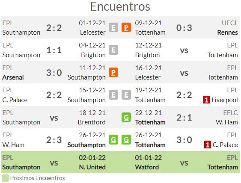
Task: Click the UECL competition label
Action: 230,23
